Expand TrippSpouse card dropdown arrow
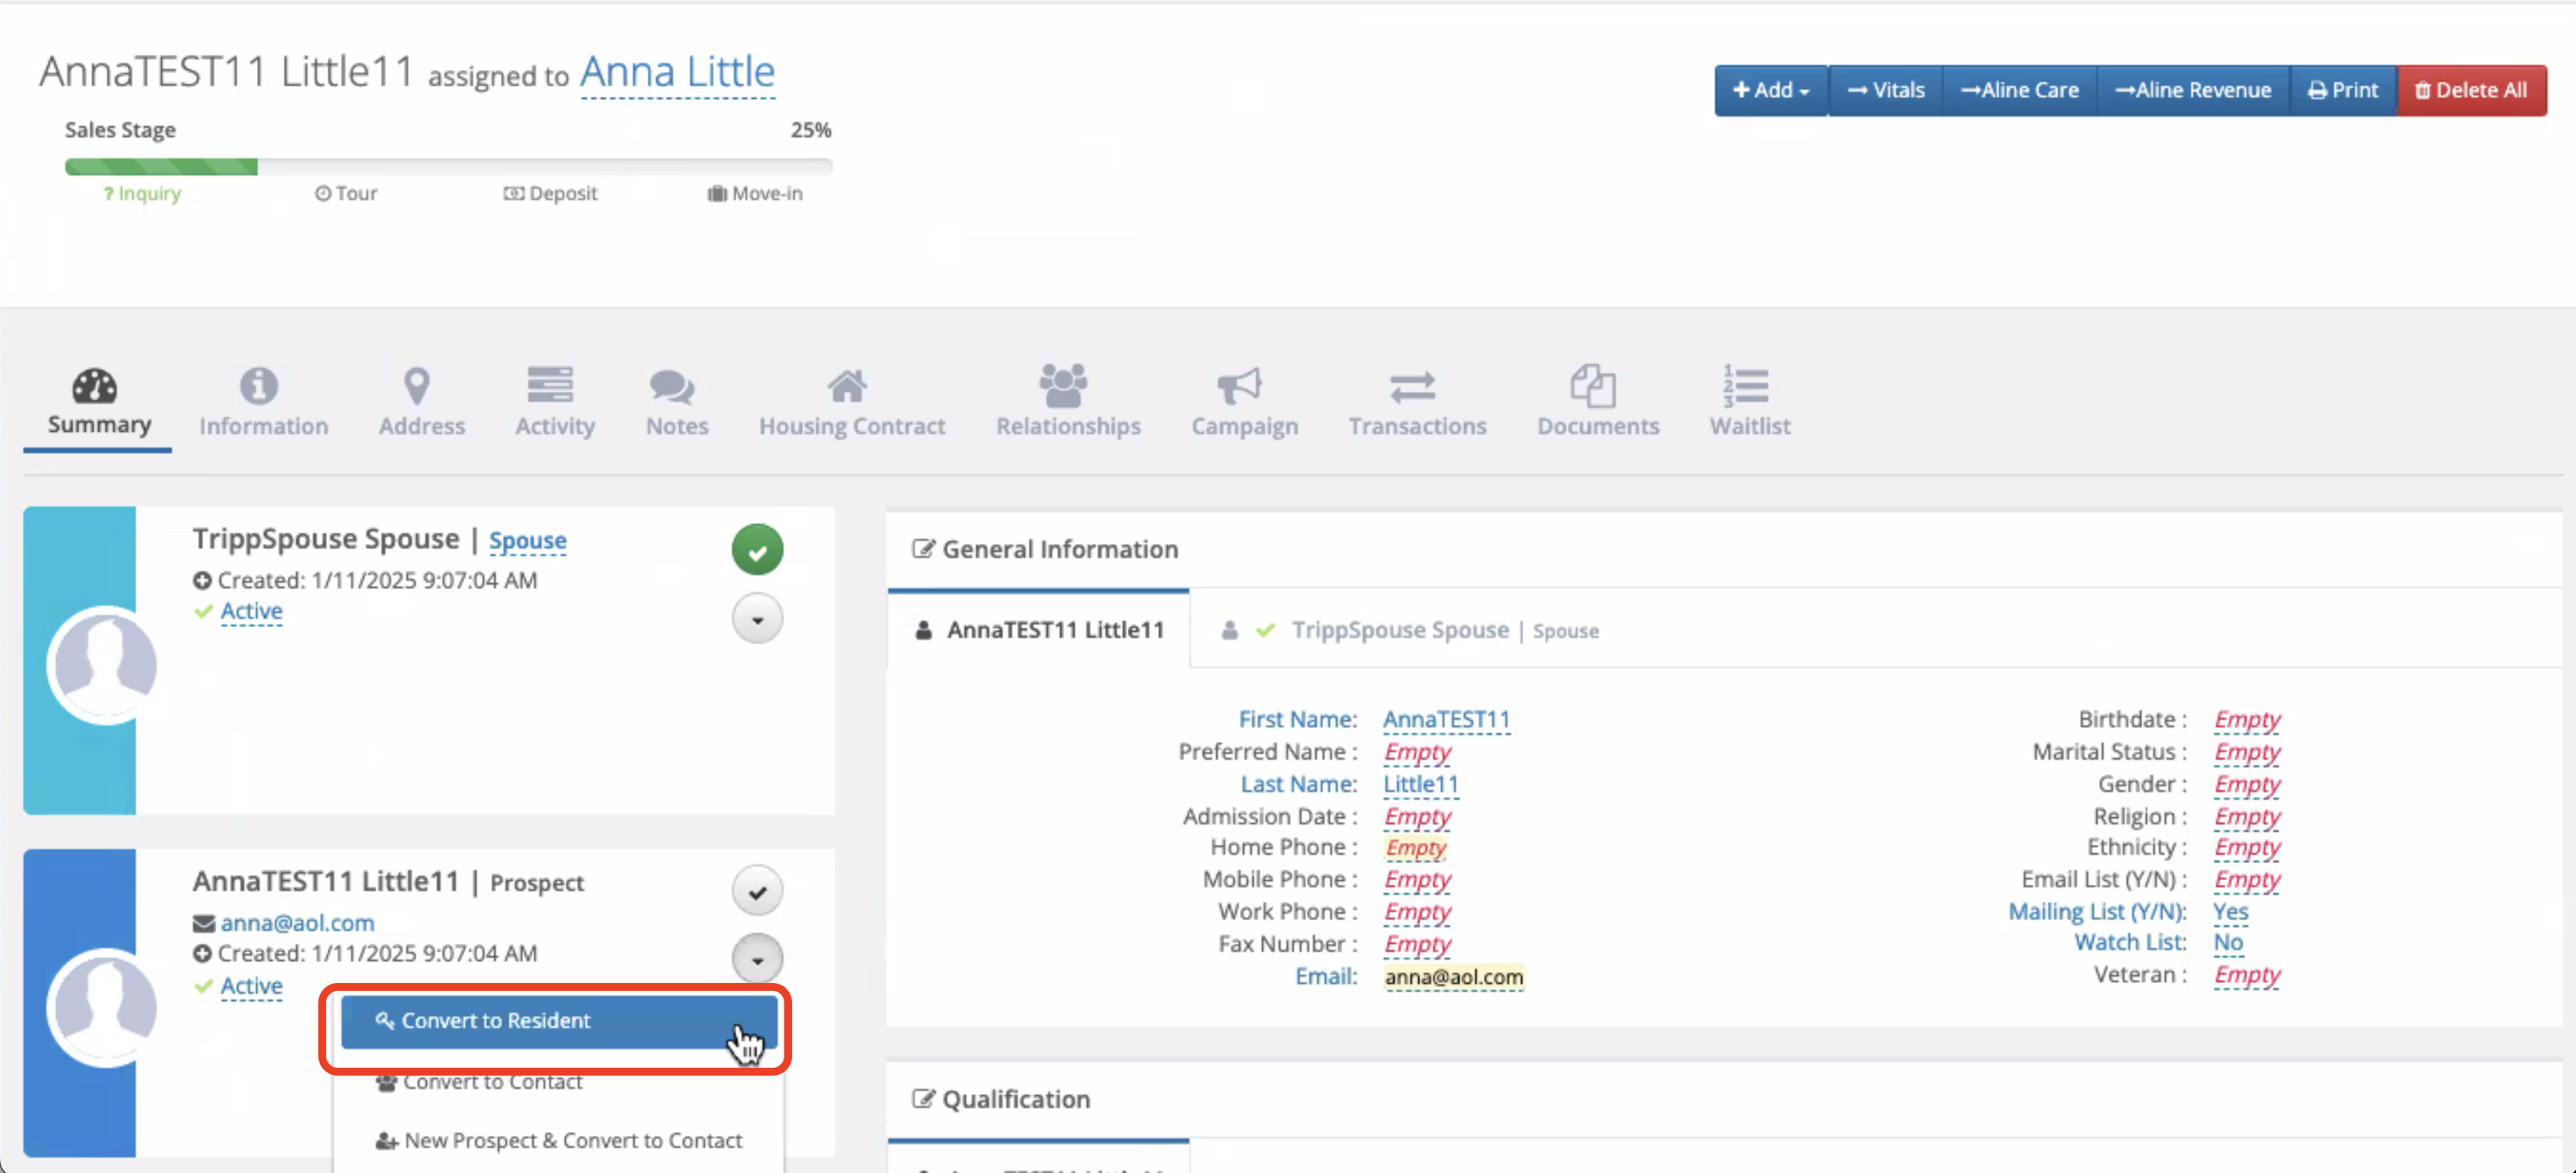Screen dimensions: 2576x1173 pyautogui.click(x=757, y=619)
